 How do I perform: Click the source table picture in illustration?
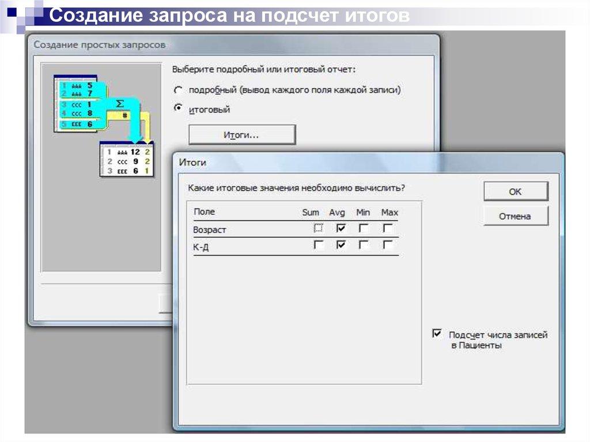tap(75, 104)
